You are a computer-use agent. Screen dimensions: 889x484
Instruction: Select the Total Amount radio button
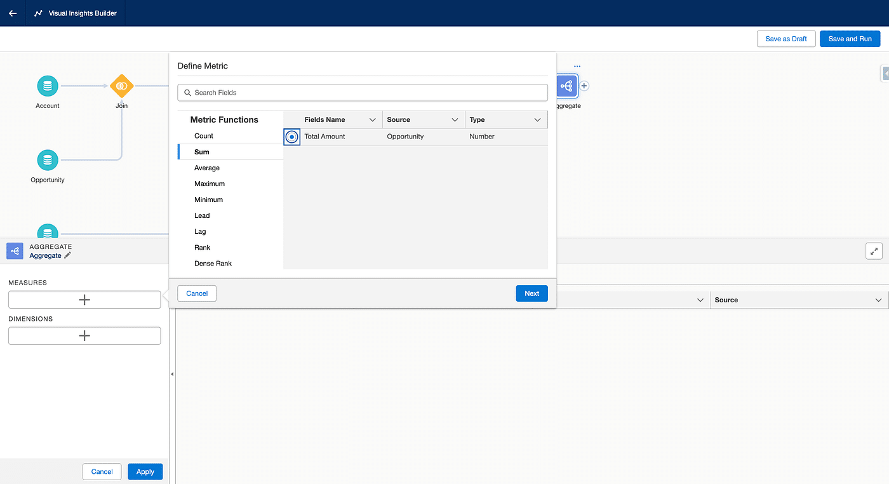click(291, 137)
